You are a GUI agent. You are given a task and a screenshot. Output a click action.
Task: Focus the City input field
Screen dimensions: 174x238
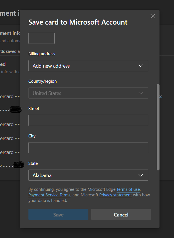click(x=88, y=148)
